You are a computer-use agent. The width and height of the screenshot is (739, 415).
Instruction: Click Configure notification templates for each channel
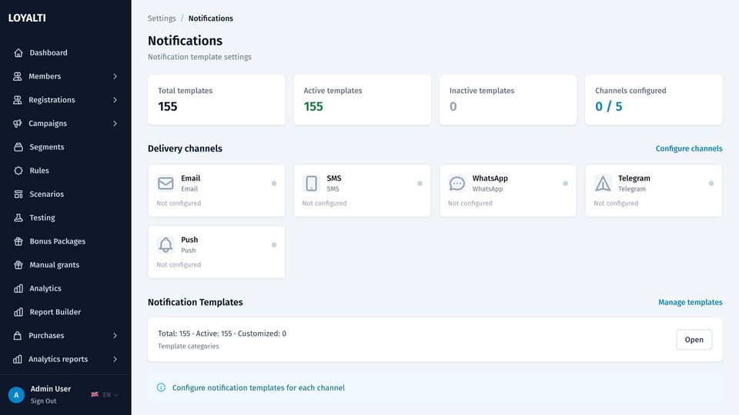tap(259, 387)
